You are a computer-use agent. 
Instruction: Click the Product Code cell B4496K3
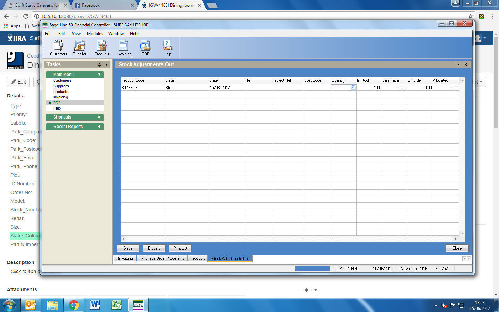(143, 88)
